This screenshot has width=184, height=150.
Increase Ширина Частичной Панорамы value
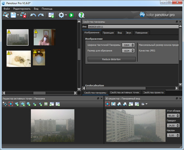[133, 44]
